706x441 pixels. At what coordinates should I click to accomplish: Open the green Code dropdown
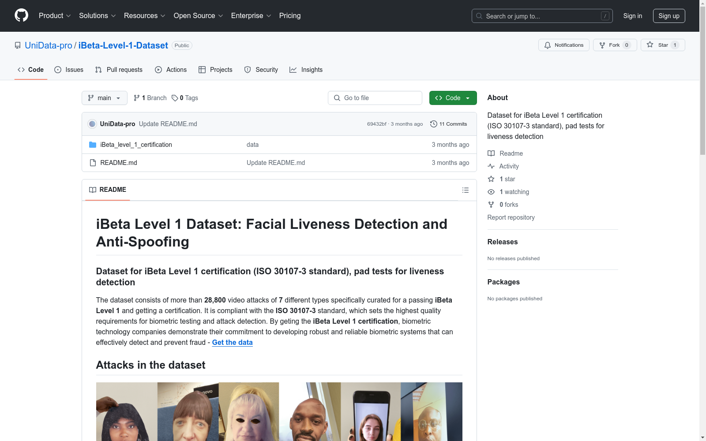coord(453,98)
